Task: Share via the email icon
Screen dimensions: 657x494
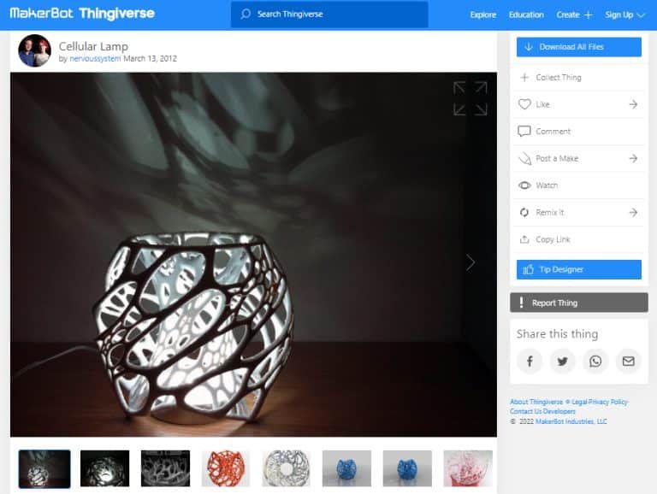Action: pyautogui.click(x=629, y=362)
